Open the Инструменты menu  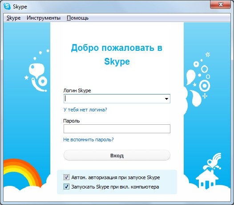click(44, 18)
